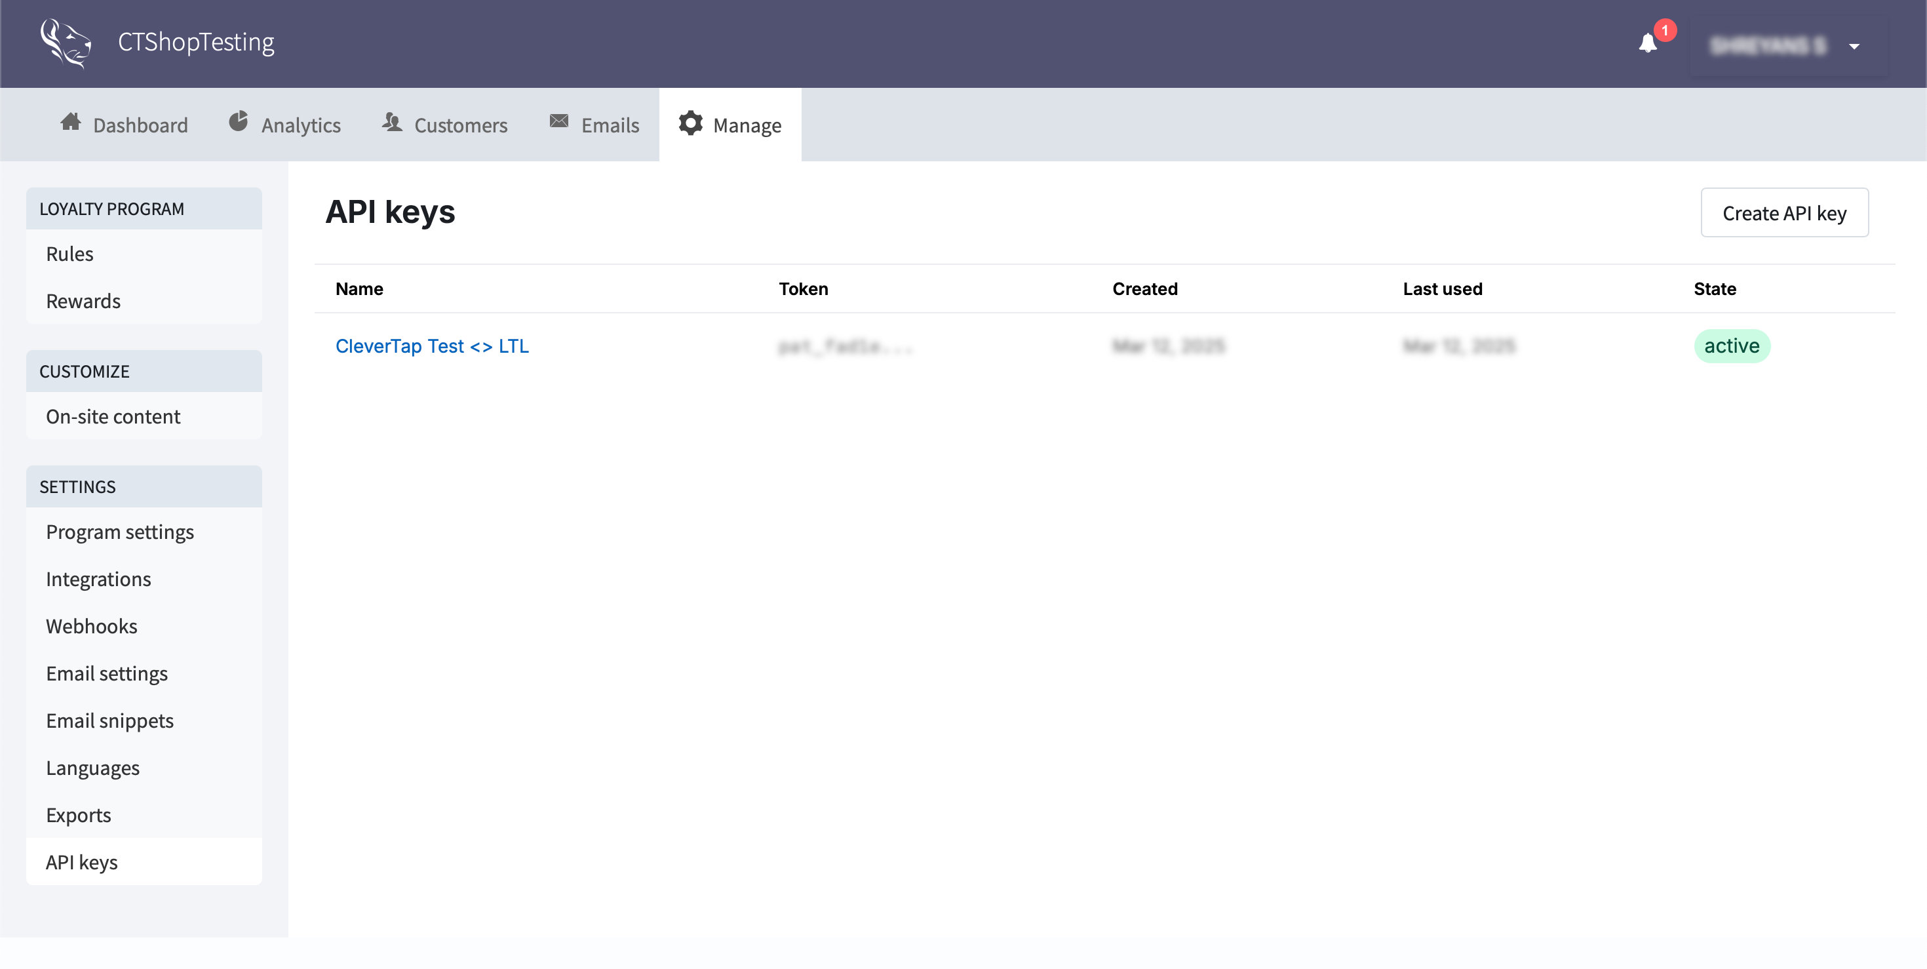Click the lion logo icon
Viewport: 1927px width, 969px height.
click(66, 43)
